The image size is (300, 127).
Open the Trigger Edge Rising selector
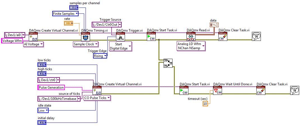tap(105, 56)
